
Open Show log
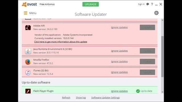coord(81,97)
